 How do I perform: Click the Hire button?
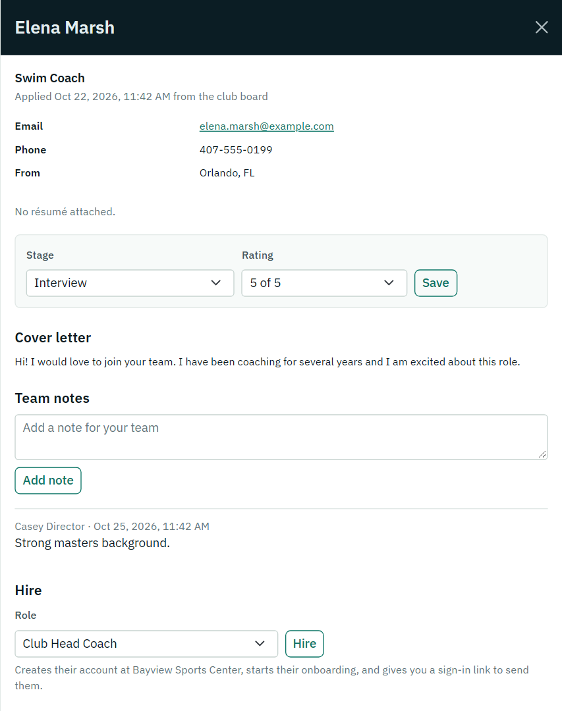(x=304, y=643)
